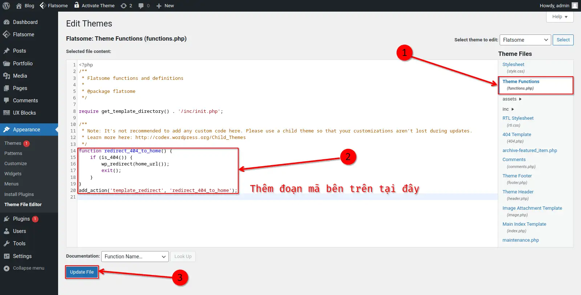
Task: Click the Activate Theme lock icon
Action: pyautogui.click(x=77, y=5)
